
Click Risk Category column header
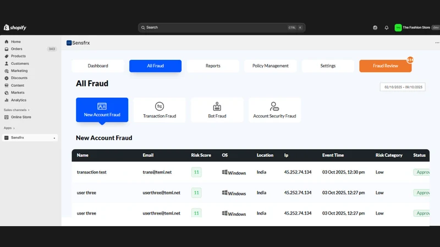coord(389,155)
